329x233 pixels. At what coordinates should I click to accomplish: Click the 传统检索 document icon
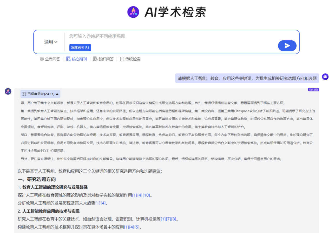122,59
